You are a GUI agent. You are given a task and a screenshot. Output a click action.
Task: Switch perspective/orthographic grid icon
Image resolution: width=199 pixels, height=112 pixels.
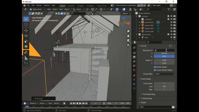pos(128,45)
